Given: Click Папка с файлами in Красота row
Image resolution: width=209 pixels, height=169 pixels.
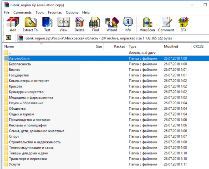Looking at the screenshot, I should (143, 86).
